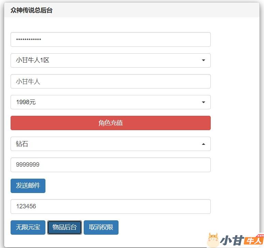Viewport: 264px width, 248px height.
Task: Click the 取消权限 revoke permission button
Action: (x=101, y=227)
